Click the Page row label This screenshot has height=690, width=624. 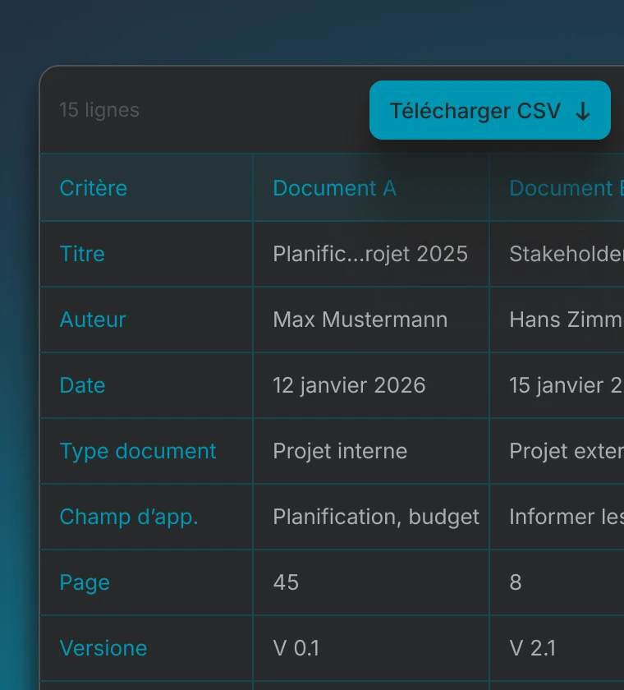pos(85,582)
